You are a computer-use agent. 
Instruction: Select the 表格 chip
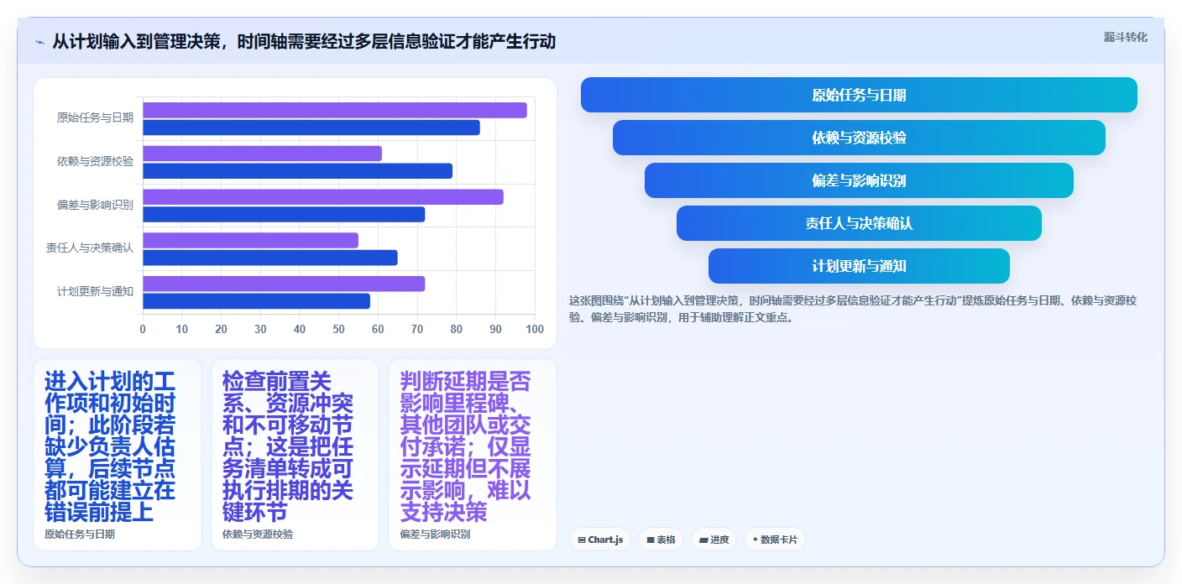(x=661, y=540)
